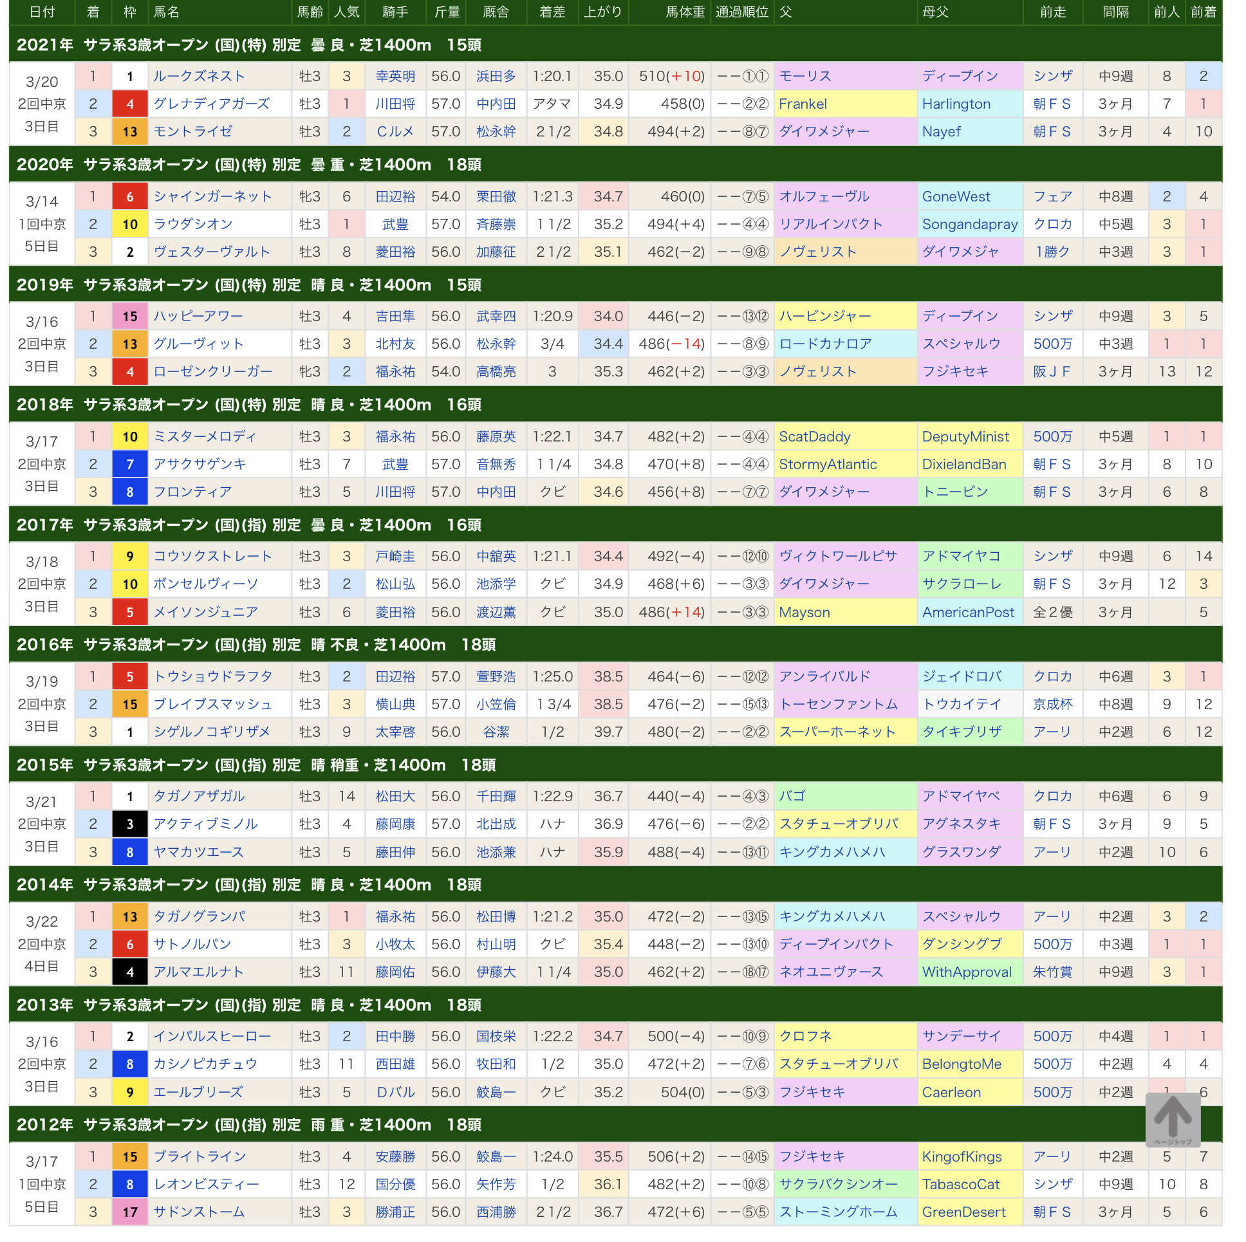Open sire link ロードカナロア
The width and height of the screenshot is (1246, 1242).
[x=826, y=344]
